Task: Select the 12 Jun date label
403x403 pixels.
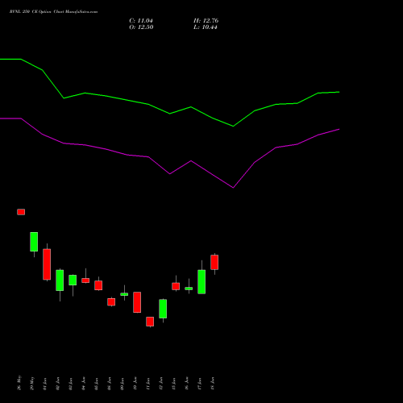Action: pyautogui.click(x=161, y=384)
